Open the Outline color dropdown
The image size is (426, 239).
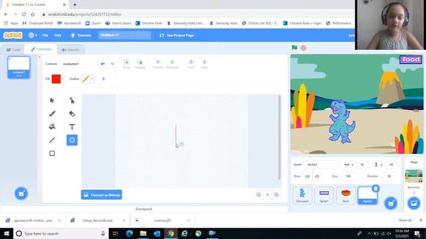click(x=92, y=79)
